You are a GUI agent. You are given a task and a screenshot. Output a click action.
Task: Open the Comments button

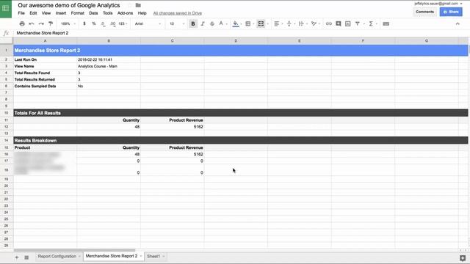pos(424,12)
